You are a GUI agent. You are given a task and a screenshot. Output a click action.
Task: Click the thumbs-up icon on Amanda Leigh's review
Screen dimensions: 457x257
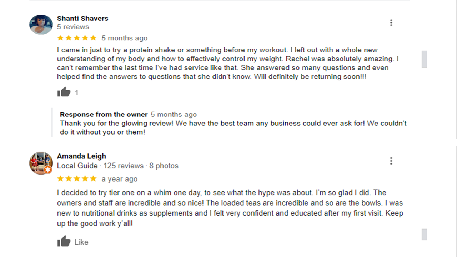[64, 242]
